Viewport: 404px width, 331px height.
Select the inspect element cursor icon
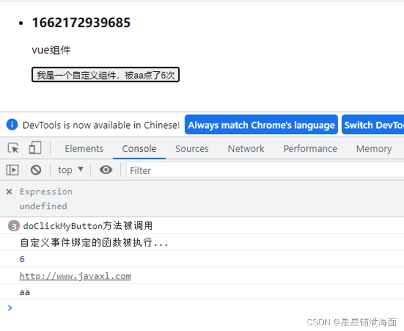(x=13, y=148)
